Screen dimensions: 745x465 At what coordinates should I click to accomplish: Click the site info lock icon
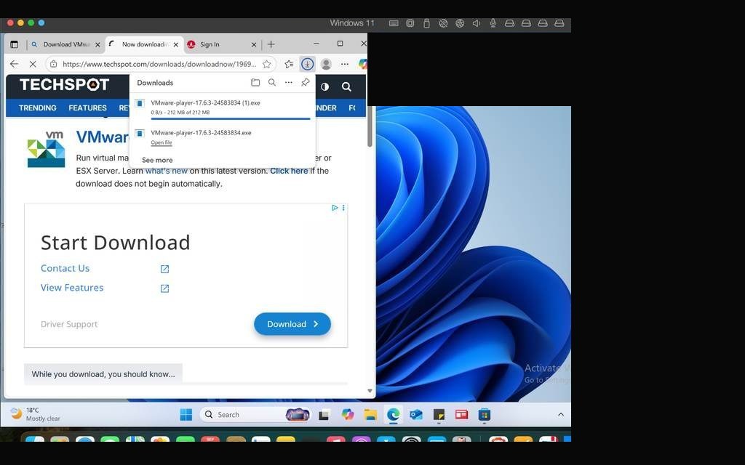click(54, 64)
